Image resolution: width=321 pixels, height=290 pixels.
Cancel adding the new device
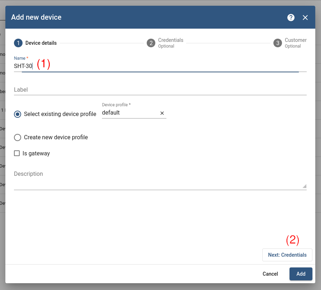270,274
